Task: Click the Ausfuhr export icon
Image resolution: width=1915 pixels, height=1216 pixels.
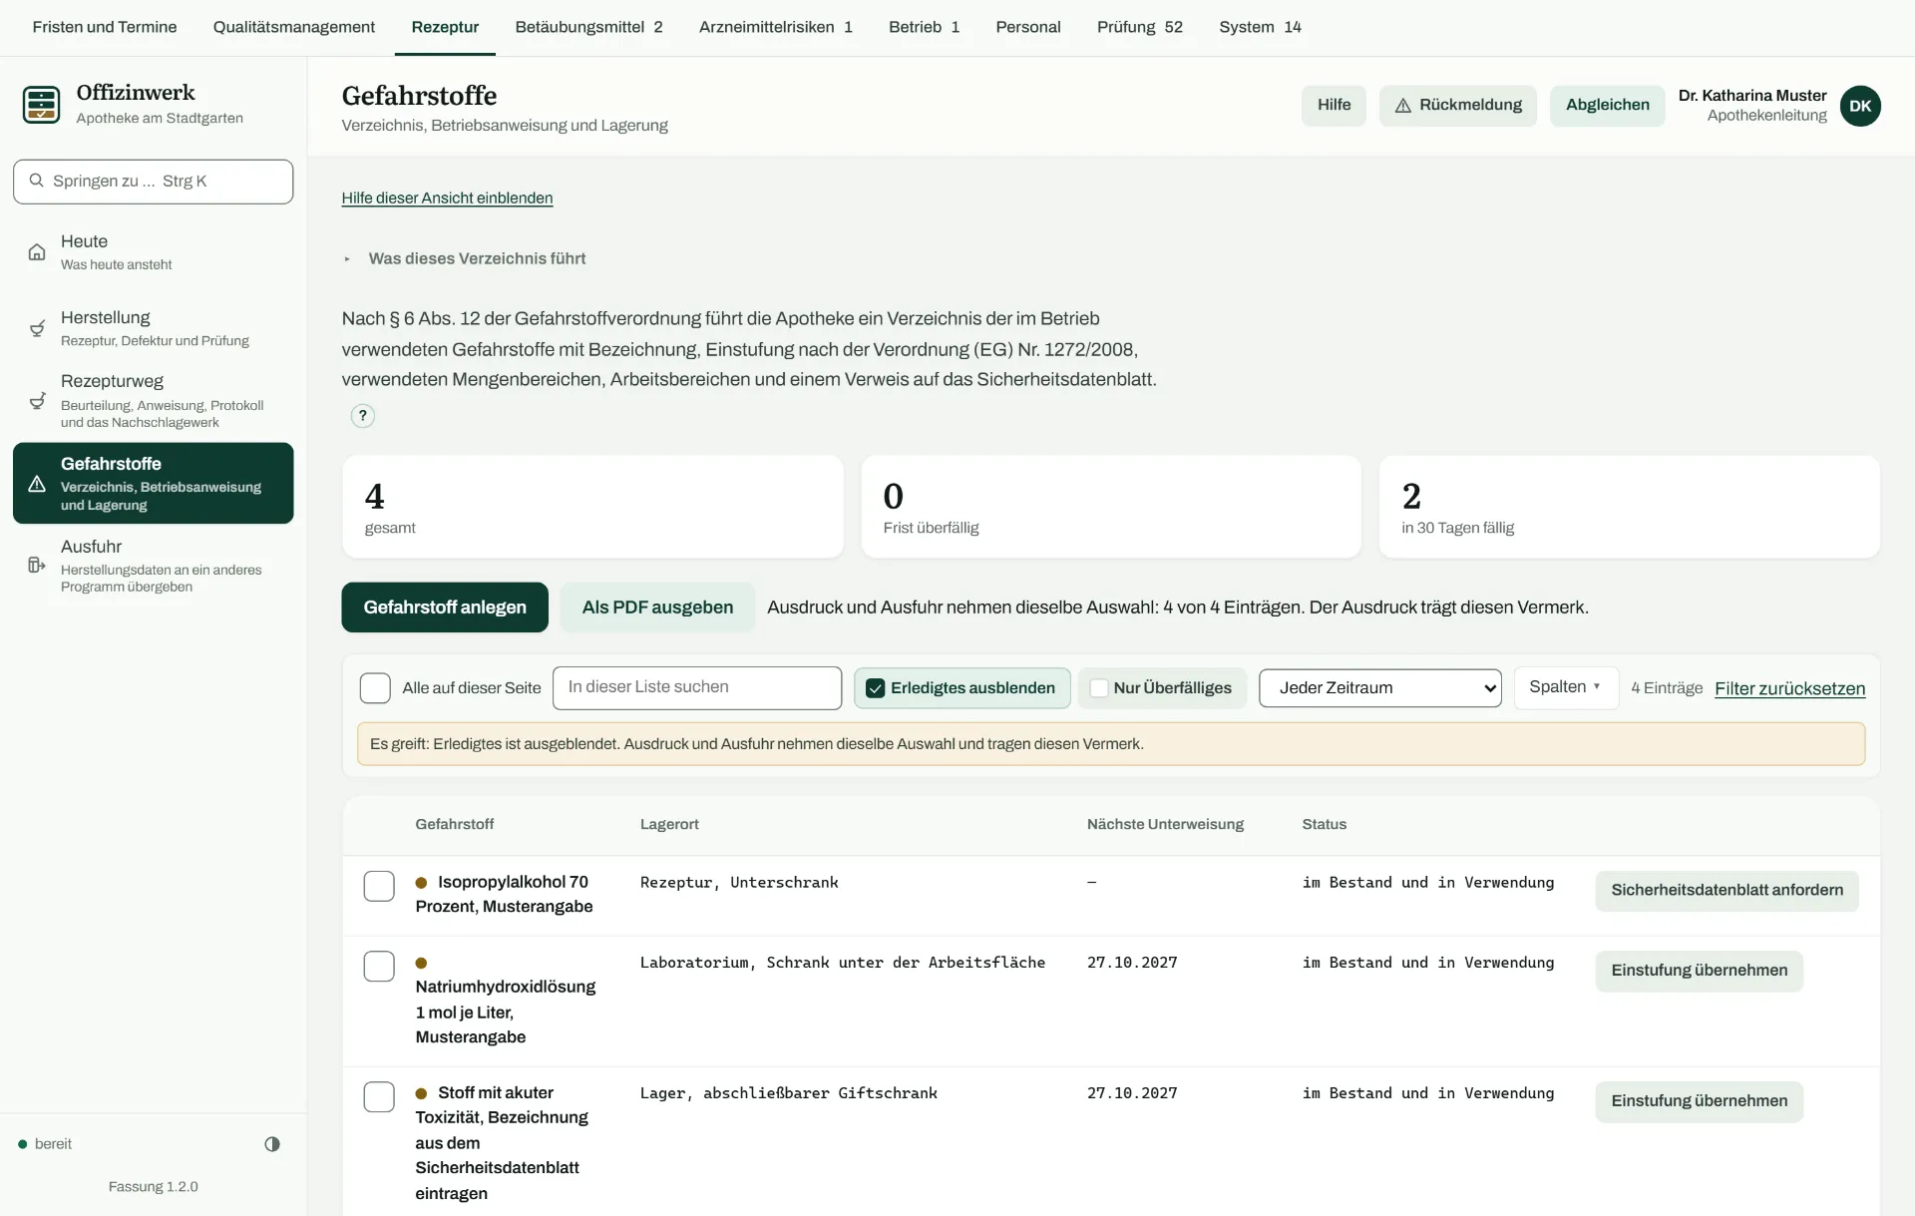Action: [37, 566]
